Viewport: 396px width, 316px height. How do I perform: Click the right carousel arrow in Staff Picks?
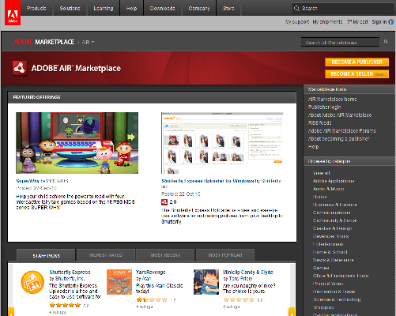pyautogui.click(x=292, y=311)
